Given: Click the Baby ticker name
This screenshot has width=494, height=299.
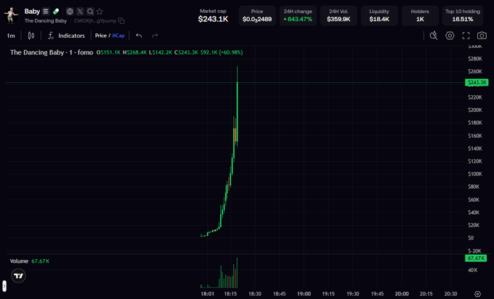Looking at the screenshot, I should click(32, 12).
